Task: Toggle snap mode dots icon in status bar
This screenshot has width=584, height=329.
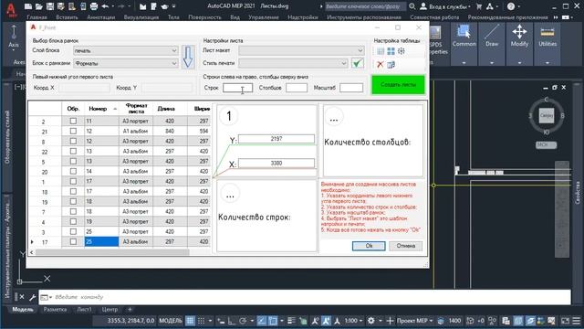Action: click(x=201, y=321)
